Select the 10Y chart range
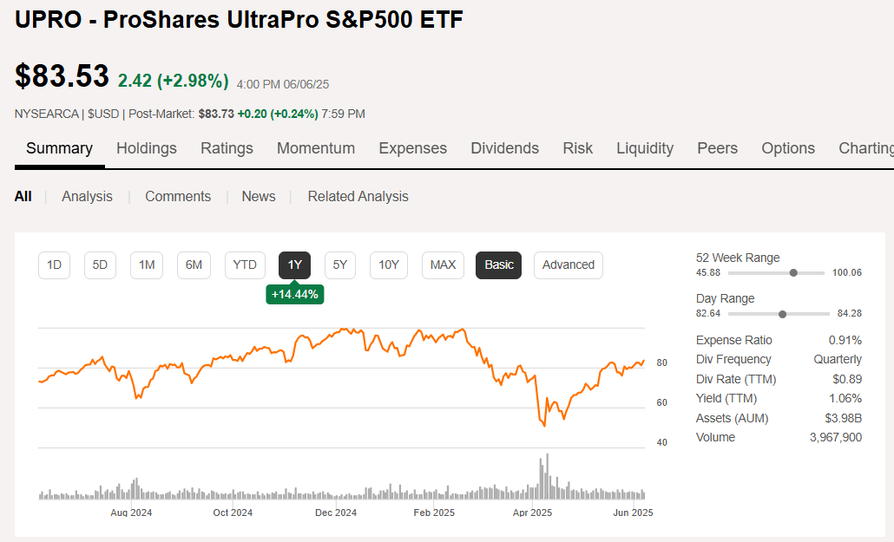 [388, 265]
